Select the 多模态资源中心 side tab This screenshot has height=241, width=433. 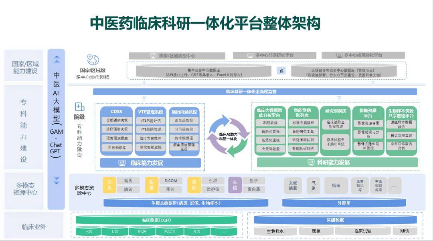click(x=25, y=189)
